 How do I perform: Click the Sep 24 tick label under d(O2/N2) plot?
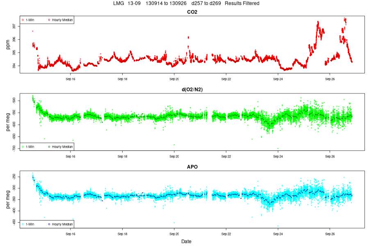point(278,157)
